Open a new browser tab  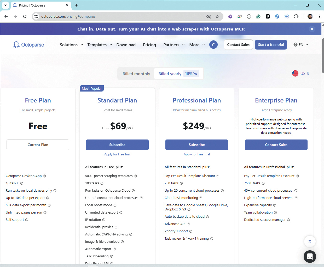[x=77, y=5]
